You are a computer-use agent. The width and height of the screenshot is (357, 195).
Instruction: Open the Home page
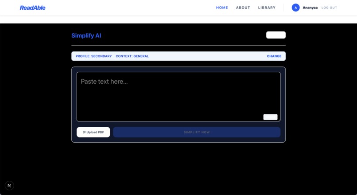tap(222, 8)
